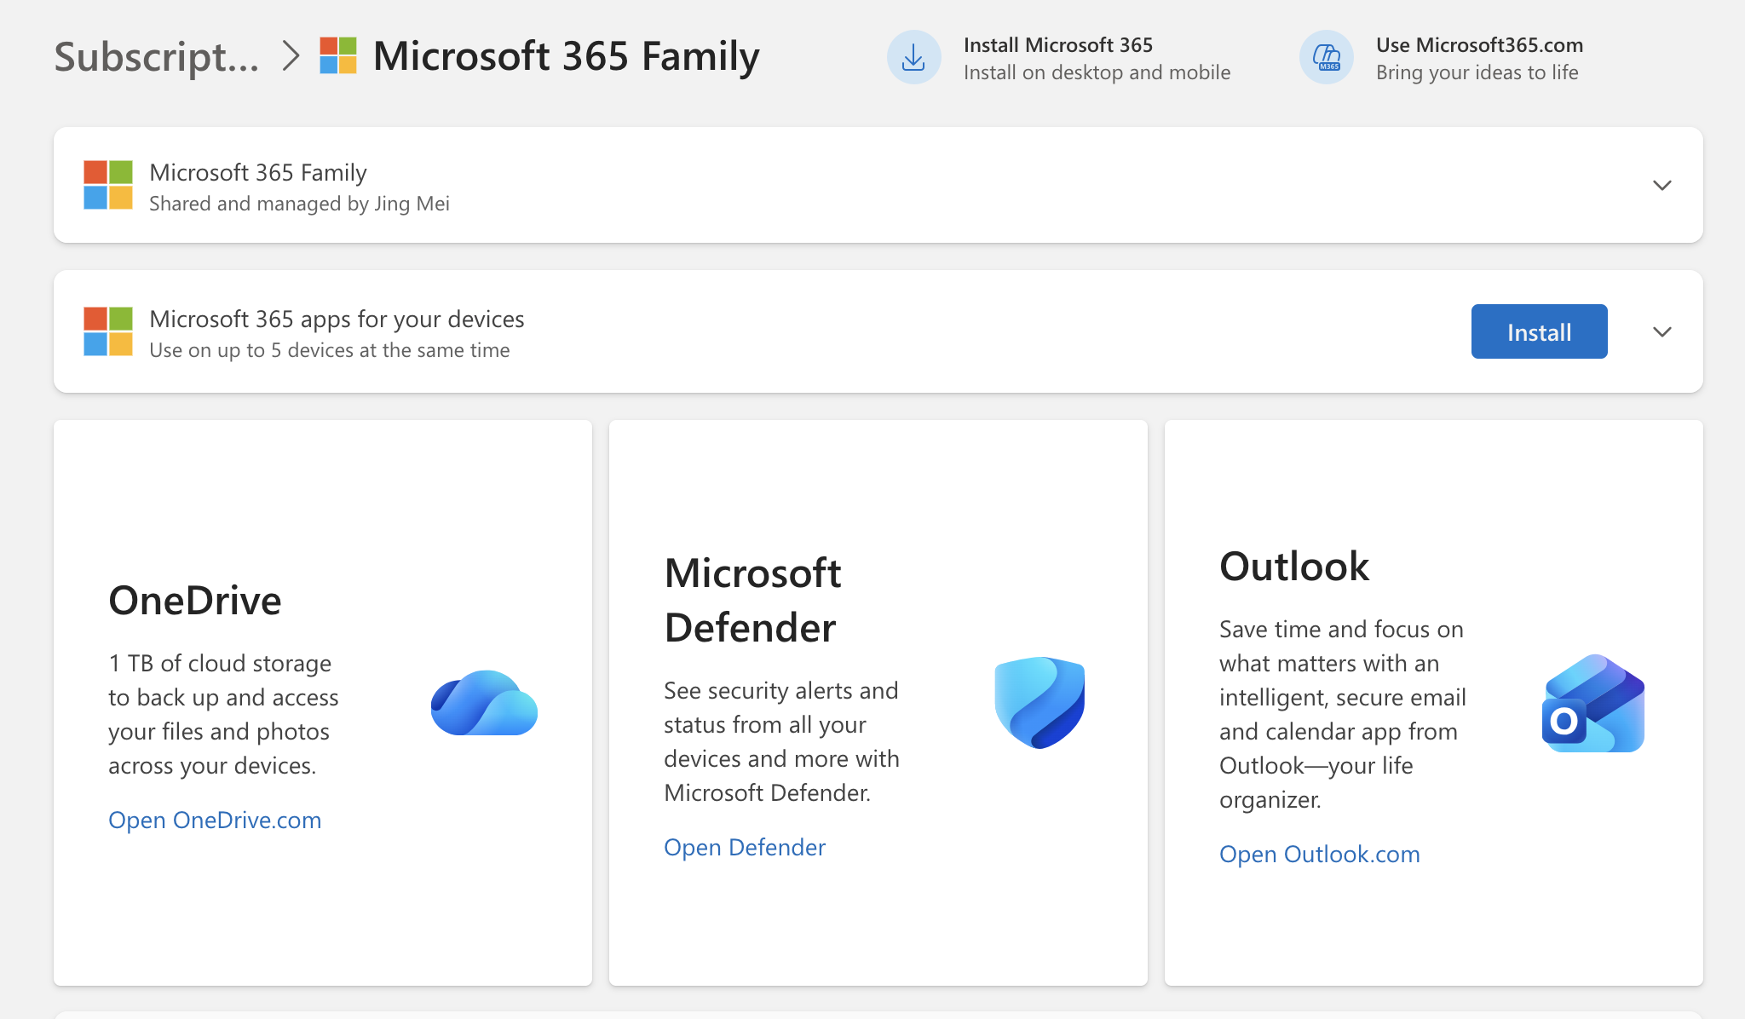Select the Outlook card heading
Viewport: 1745px width, 1019px height.
point(1293,567)
